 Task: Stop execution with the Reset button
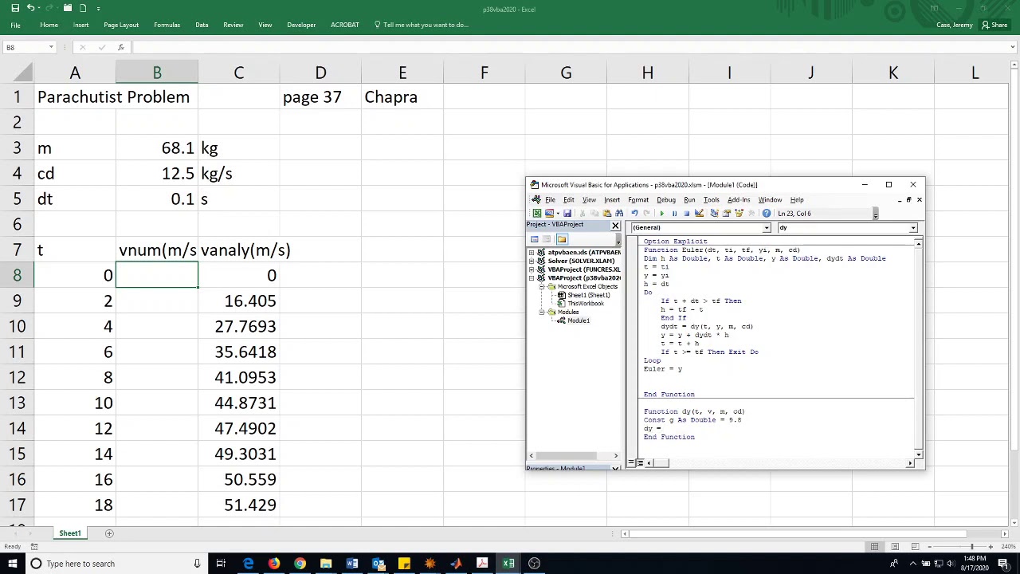point(686,214)
